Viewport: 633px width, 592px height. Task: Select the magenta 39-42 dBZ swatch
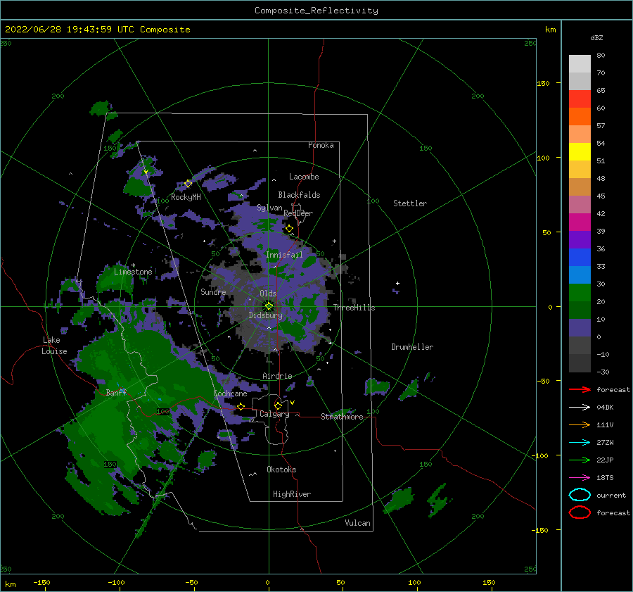tap(580, 222)
